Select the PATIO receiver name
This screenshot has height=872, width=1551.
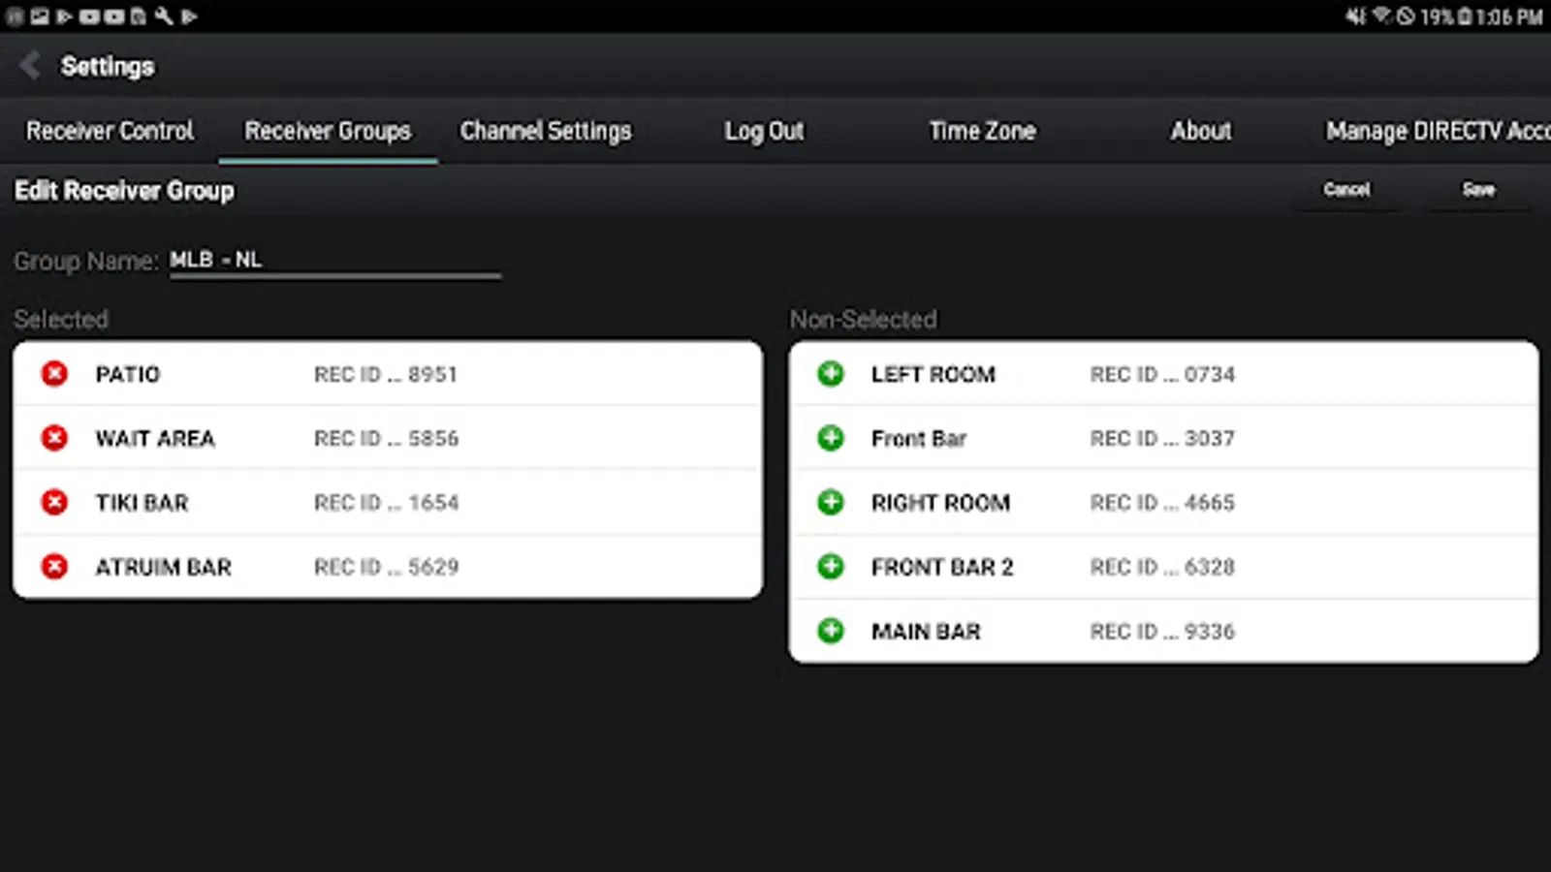[127, 374]
